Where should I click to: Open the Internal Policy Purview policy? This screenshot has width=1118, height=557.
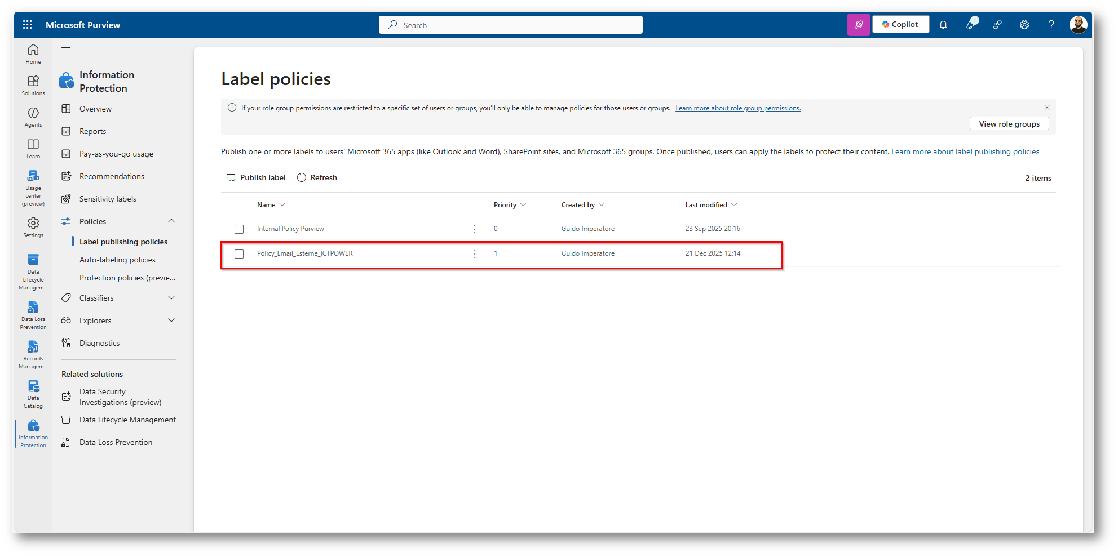pyautogui.click(x=290, y=229)
